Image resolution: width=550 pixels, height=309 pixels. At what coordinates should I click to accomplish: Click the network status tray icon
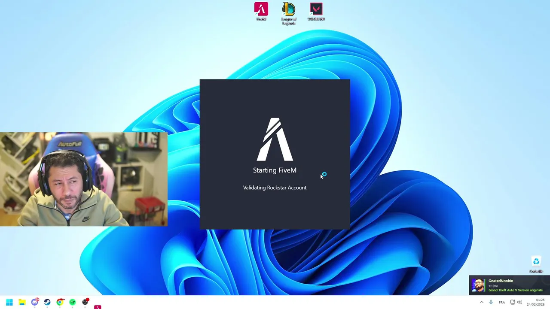tap(513, 302)
